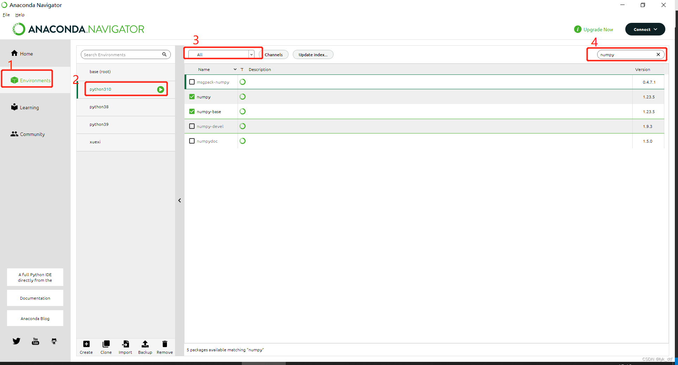Image resolution: width=678 pixels, height=365 pixels.
Task: Open the Home section
Action: (x=22, y=53)
